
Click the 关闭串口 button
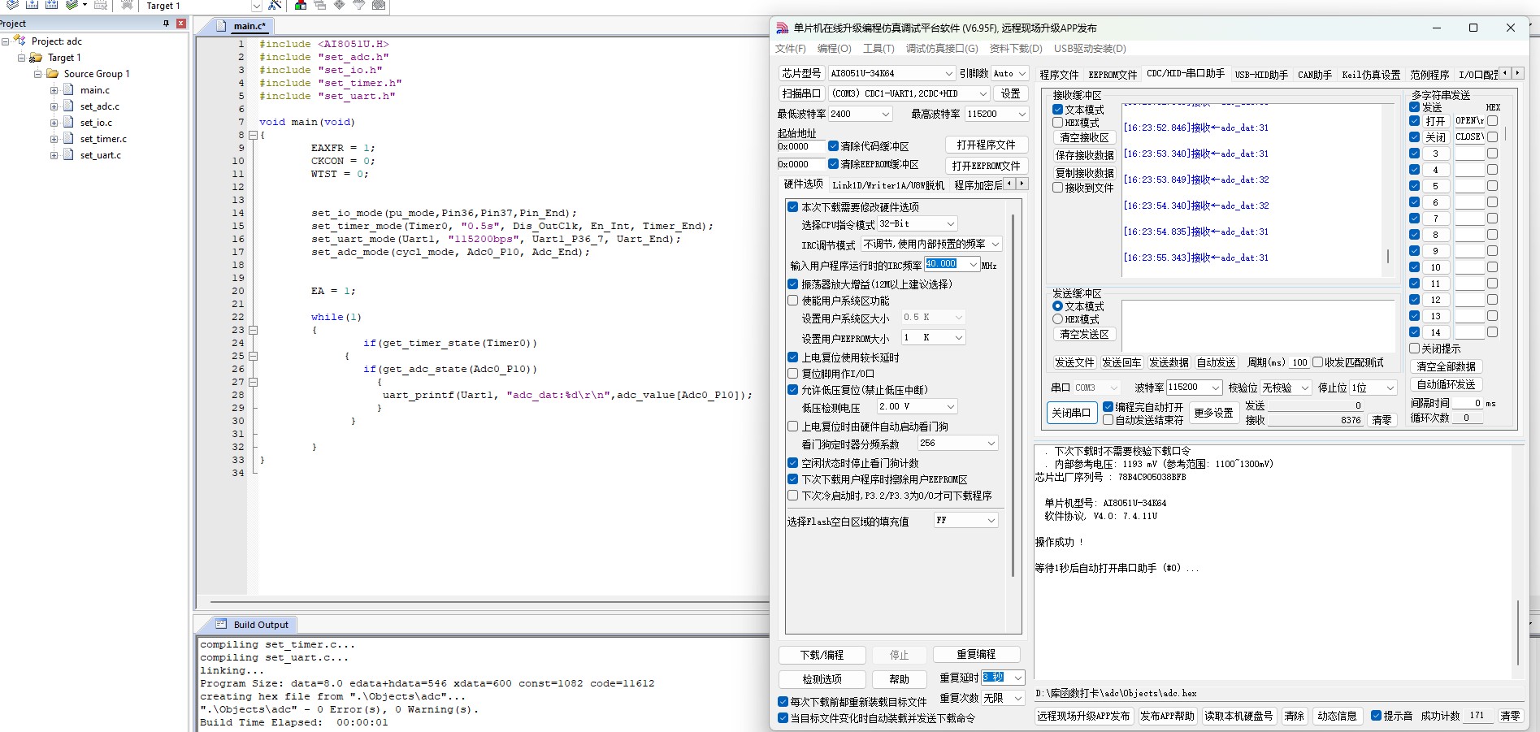point(1071,413)
